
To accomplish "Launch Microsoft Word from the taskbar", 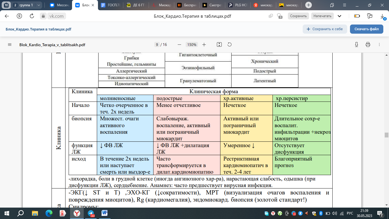I will (x=104, y=213).
